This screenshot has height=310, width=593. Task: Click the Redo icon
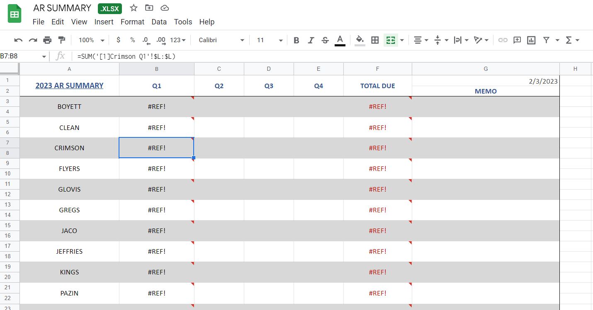coord(32,40)
